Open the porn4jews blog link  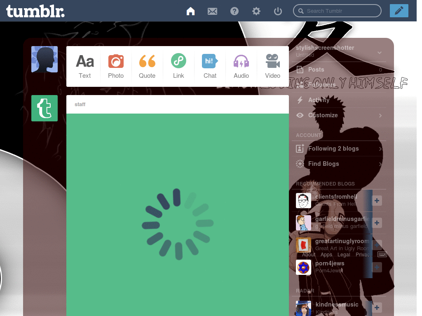point(330,264)
